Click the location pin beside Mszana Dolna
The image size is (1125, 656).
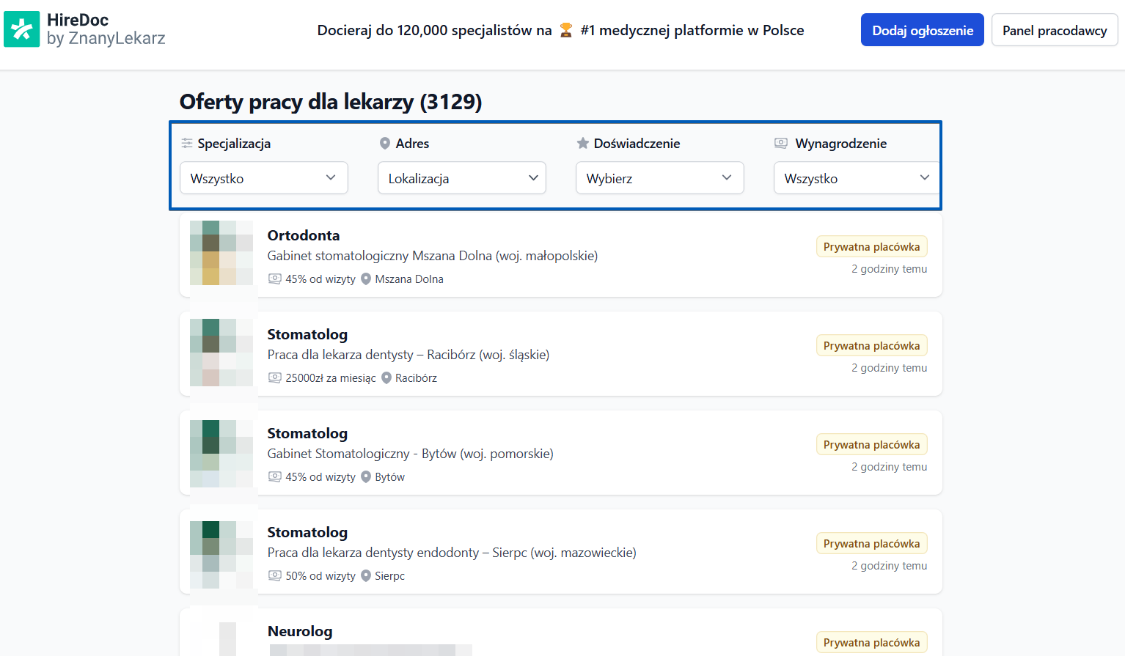pyautogui.click(x=367, y=279)
